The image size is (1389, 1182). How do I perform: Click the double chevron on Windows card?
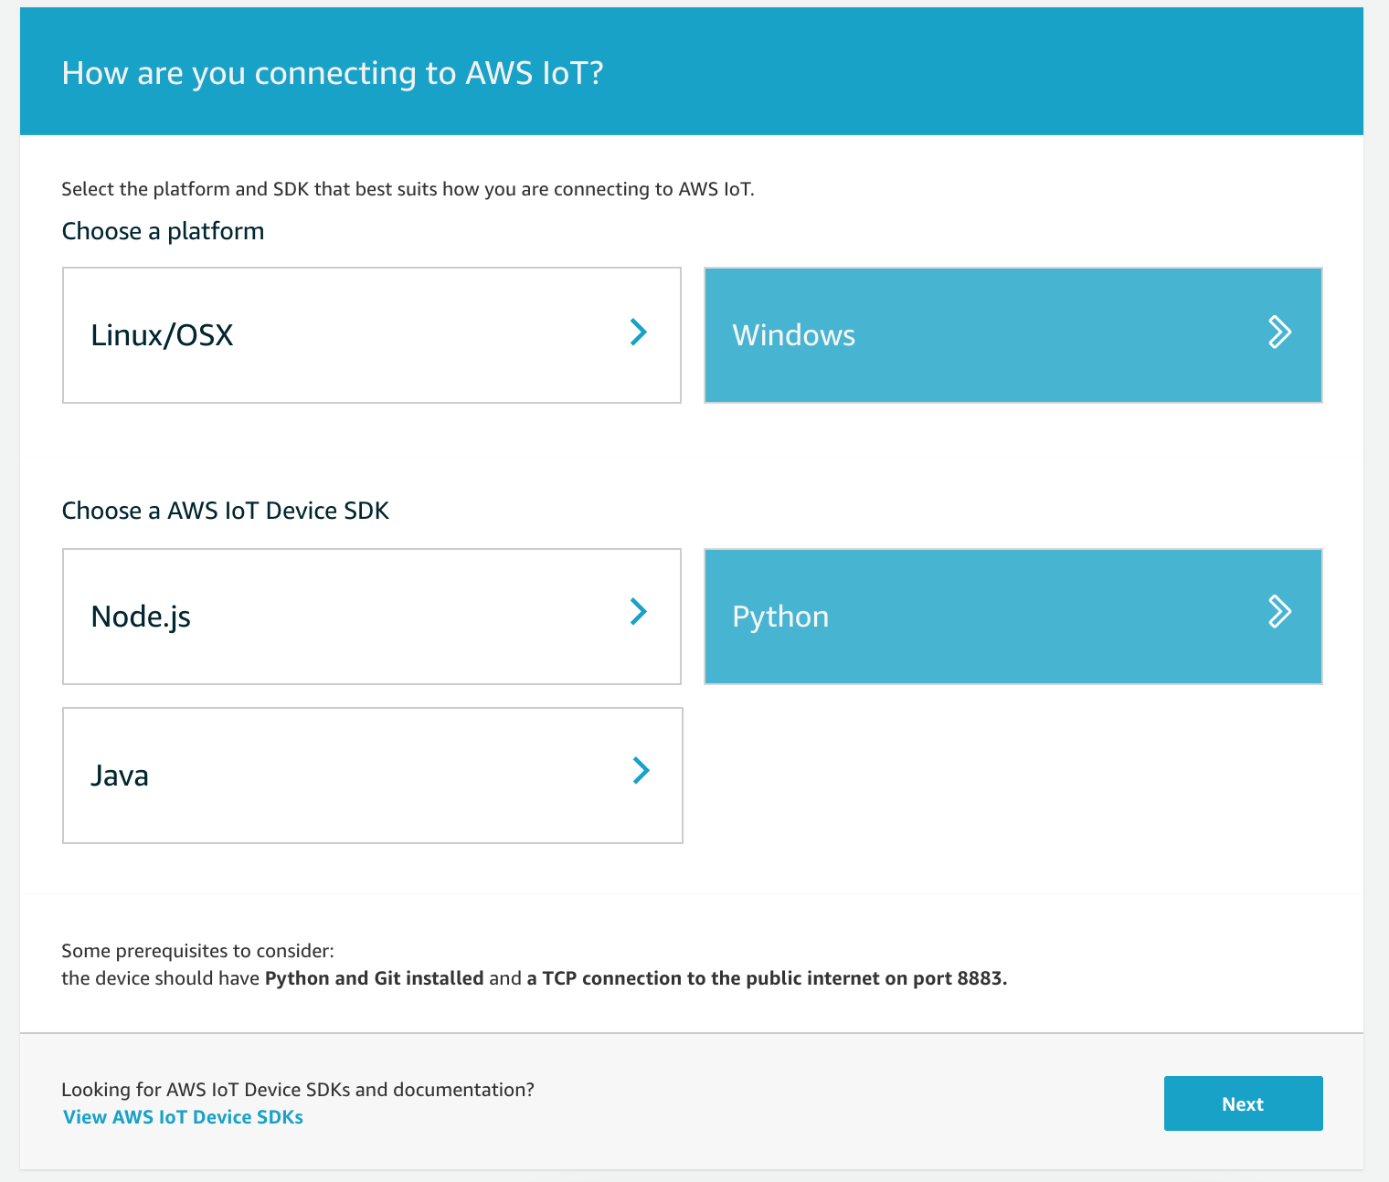point(1280,332)
